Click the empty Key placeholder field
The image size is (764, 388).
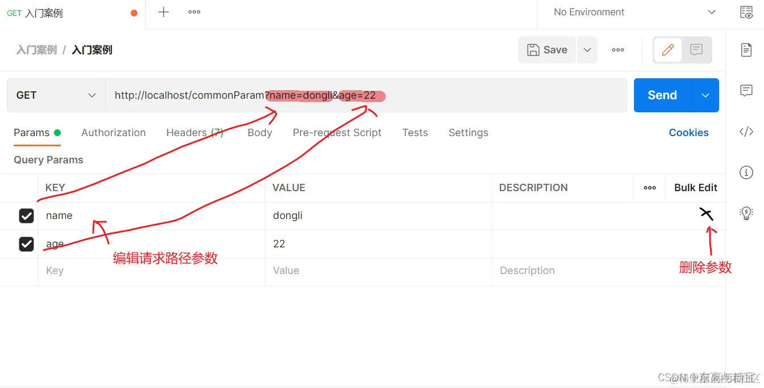pyautogui.click(x=152, y=271)
